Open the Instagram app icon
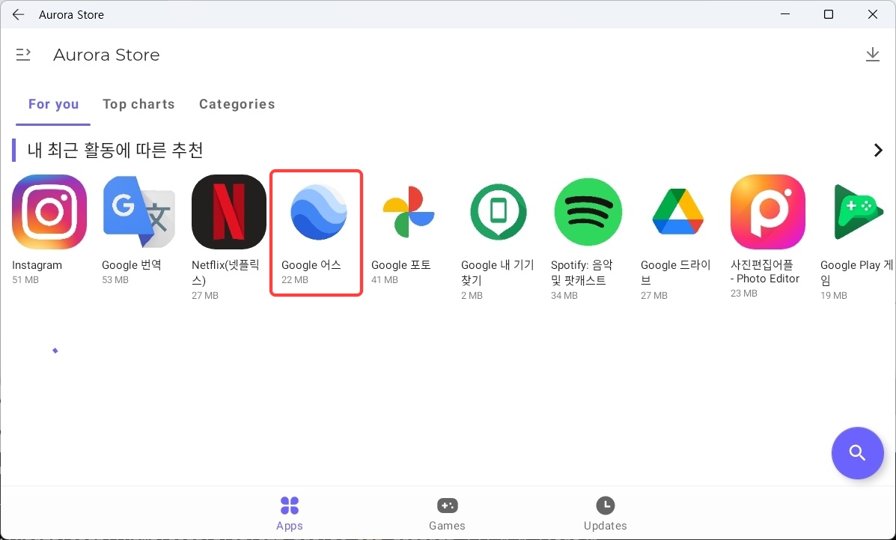The image size is (896, 540). pyautogui.click(x=49, y=212)
